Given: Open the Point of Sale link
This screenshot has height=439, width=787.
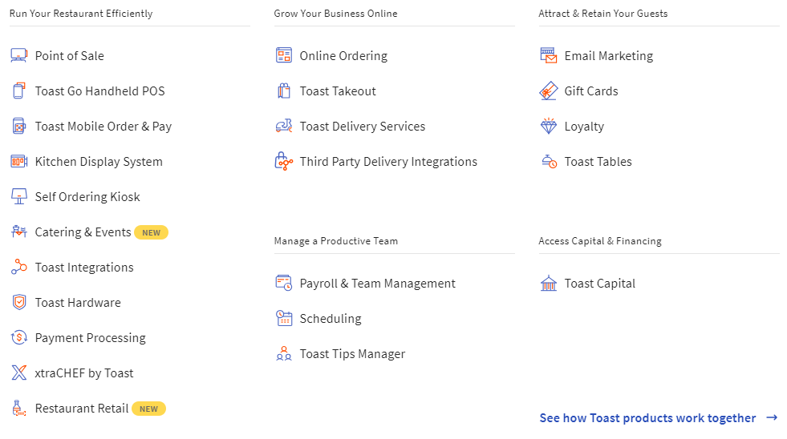Looking at the screenshot, I should point(69,55).
